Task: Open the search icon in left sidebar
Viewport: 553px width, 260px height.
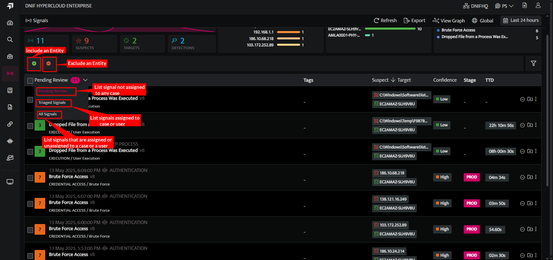Action: point(10,39)
